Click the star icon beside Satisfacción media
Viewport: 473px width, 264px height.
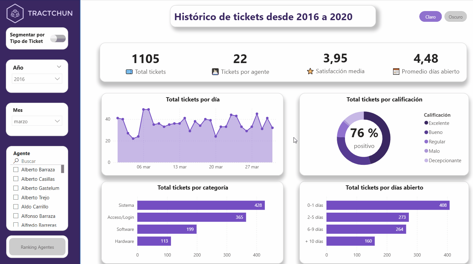pyautogui.click(x=310, y=71)
